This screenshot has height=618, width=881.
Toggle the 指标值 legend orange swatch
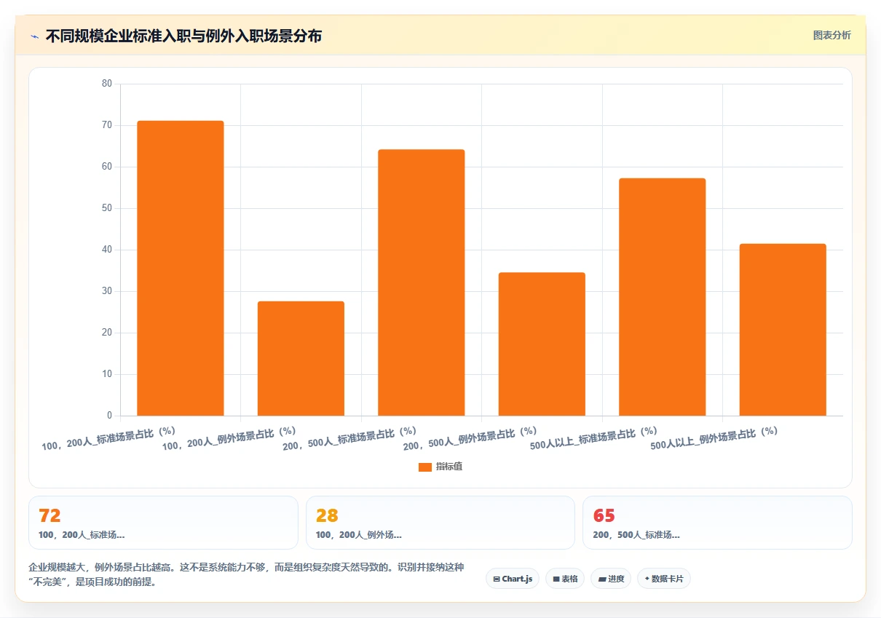click(425, 467)
